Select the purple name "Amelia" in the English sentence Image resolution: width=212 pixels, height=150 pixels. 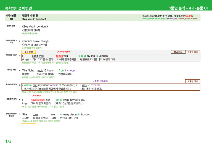tap(54, 85)
